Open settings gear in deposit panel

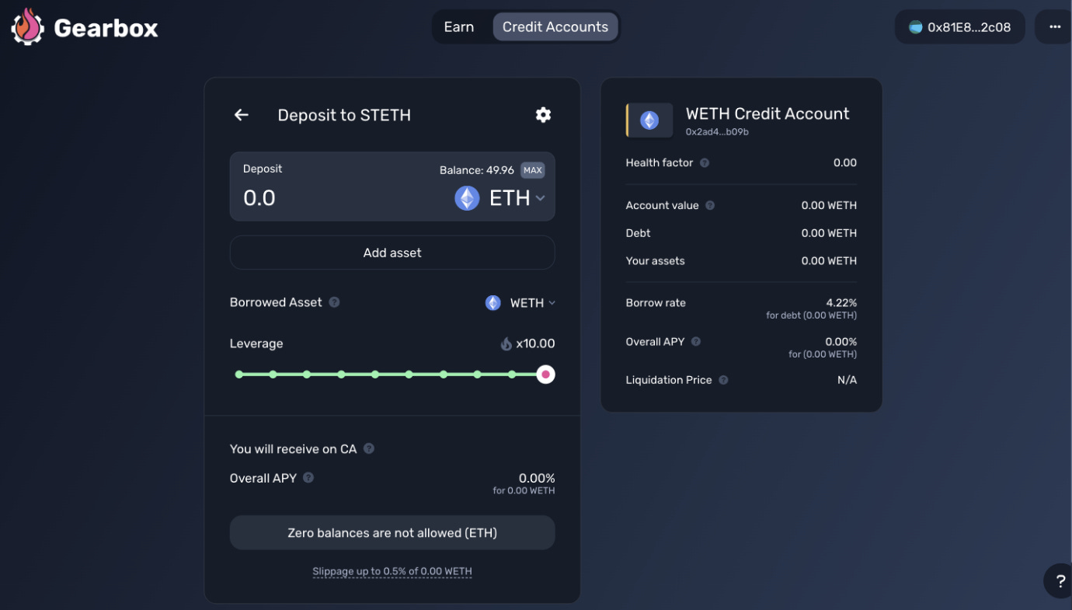[x=543, y=115]
